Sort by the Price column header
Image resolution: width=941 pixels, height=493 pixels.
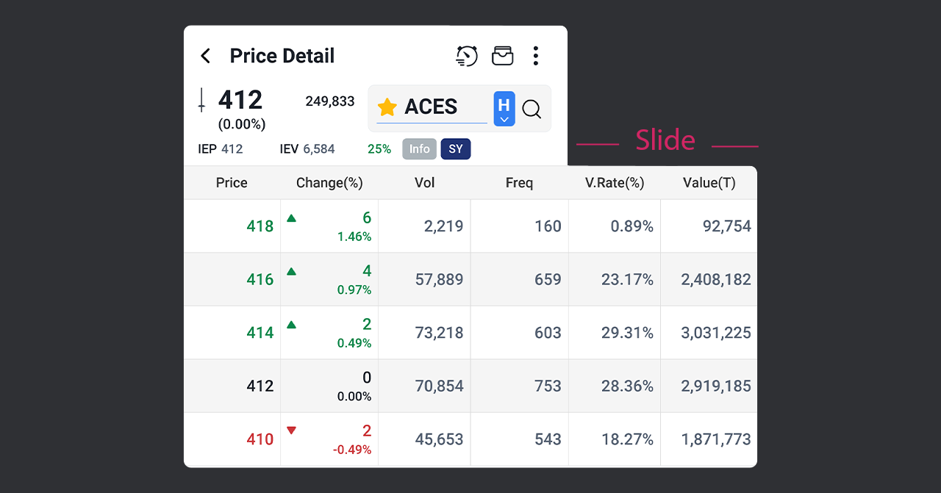[232, 183]
